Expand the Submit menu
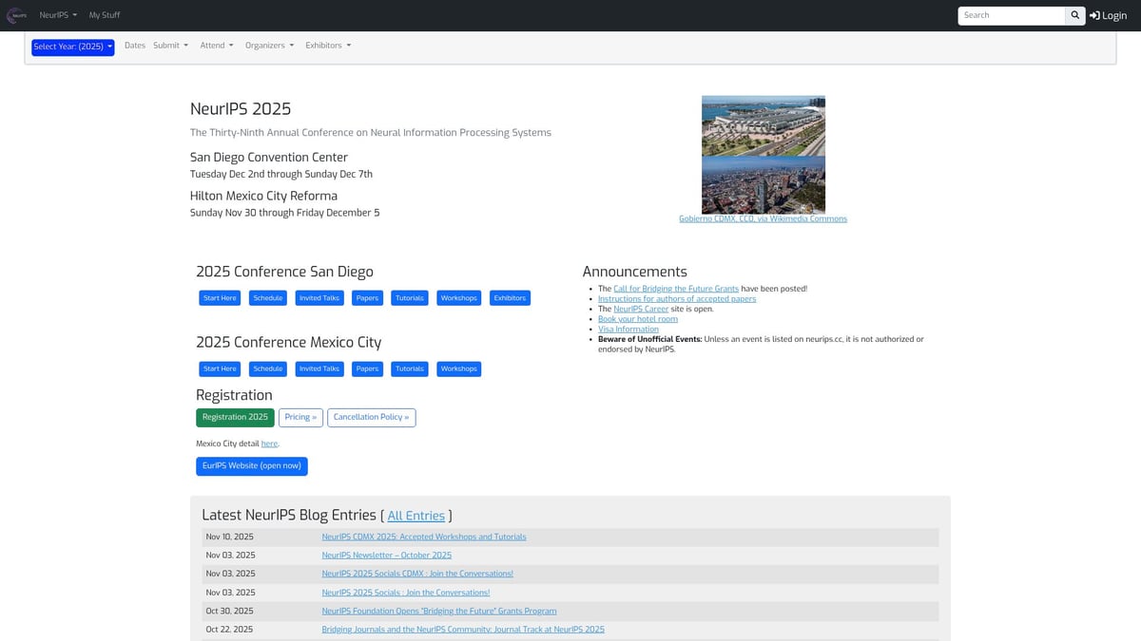The height and width of the screenshot is (641, 1141). tap(169, 45)
